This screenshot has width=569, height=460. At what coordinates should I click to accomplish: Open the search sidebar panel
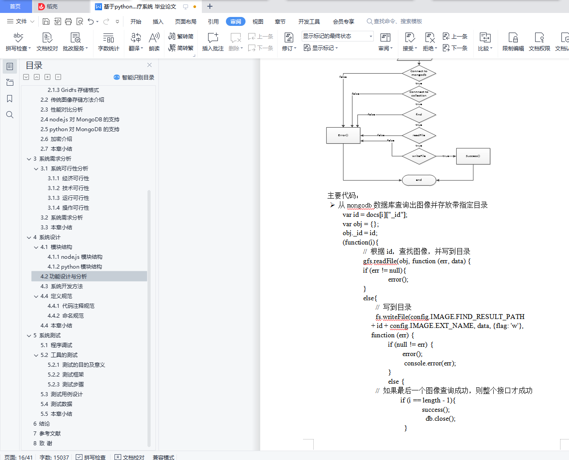10,115
